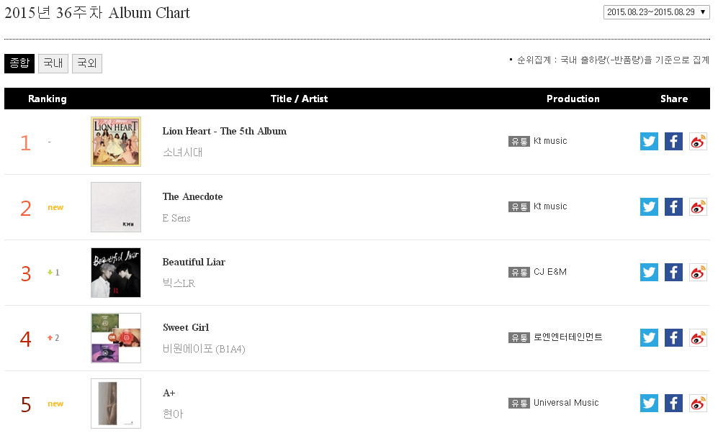Viewport: 718px width, 433px height.
Task: Share Lion Heart album on Weibo
Action: (698, 142)
